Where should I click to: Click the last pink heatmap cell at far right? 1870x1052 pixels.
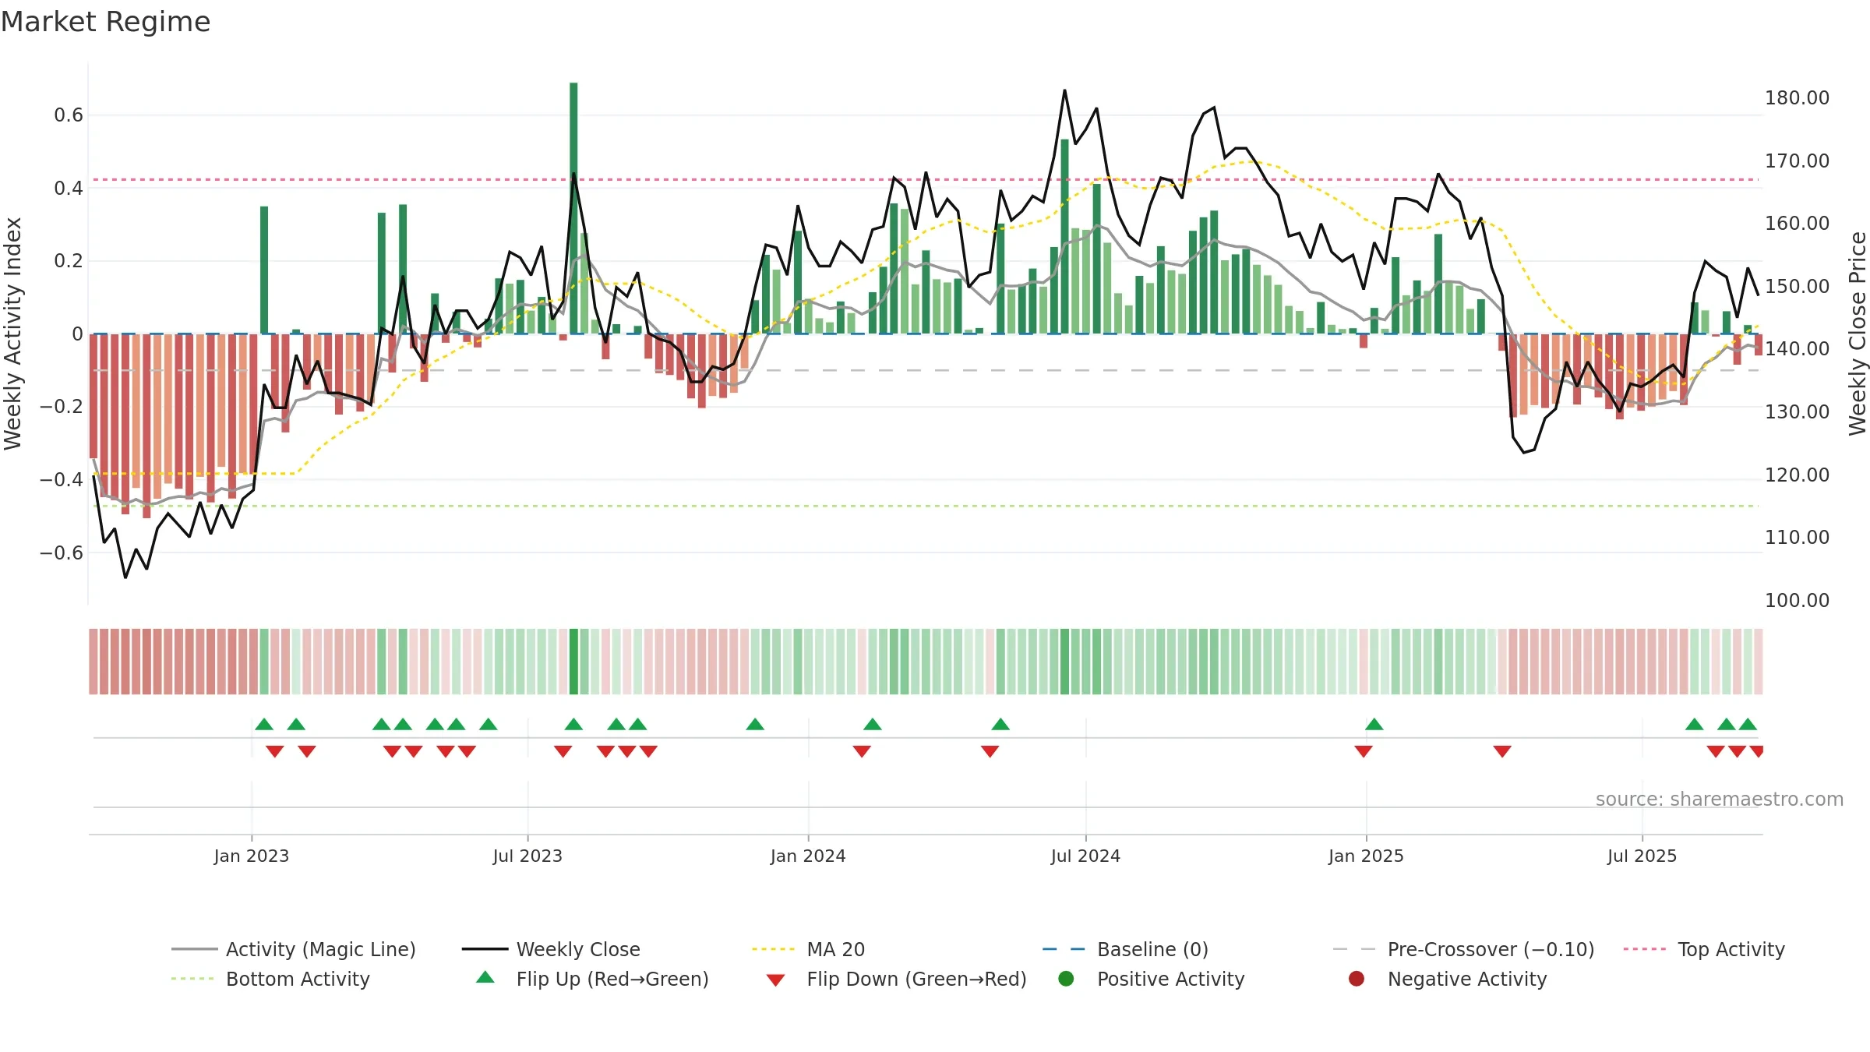pyautogui.click(x=1759, y=662)
